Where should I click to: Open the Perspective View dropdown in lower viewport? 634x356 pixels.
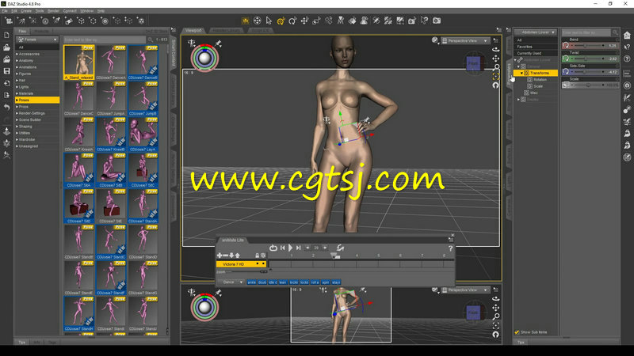(x=465, y=290)
